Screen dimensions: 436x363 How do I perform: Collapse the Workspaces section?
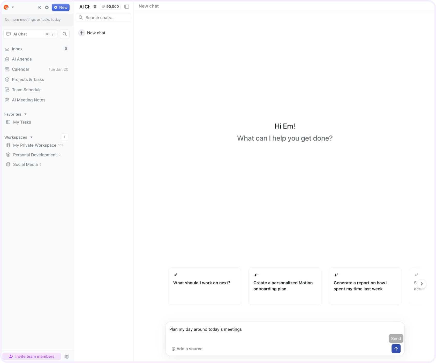coord(31,137)
